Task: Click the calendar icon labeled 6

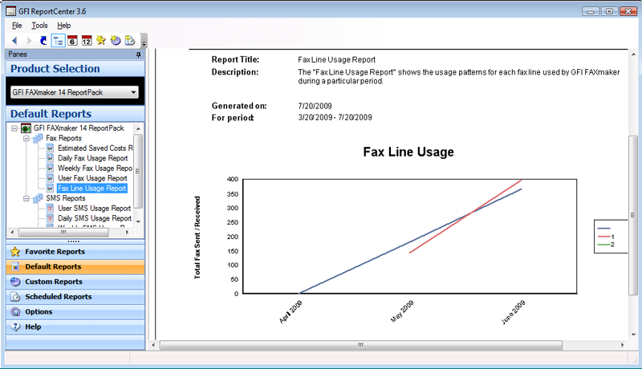Action: point(72,40)
